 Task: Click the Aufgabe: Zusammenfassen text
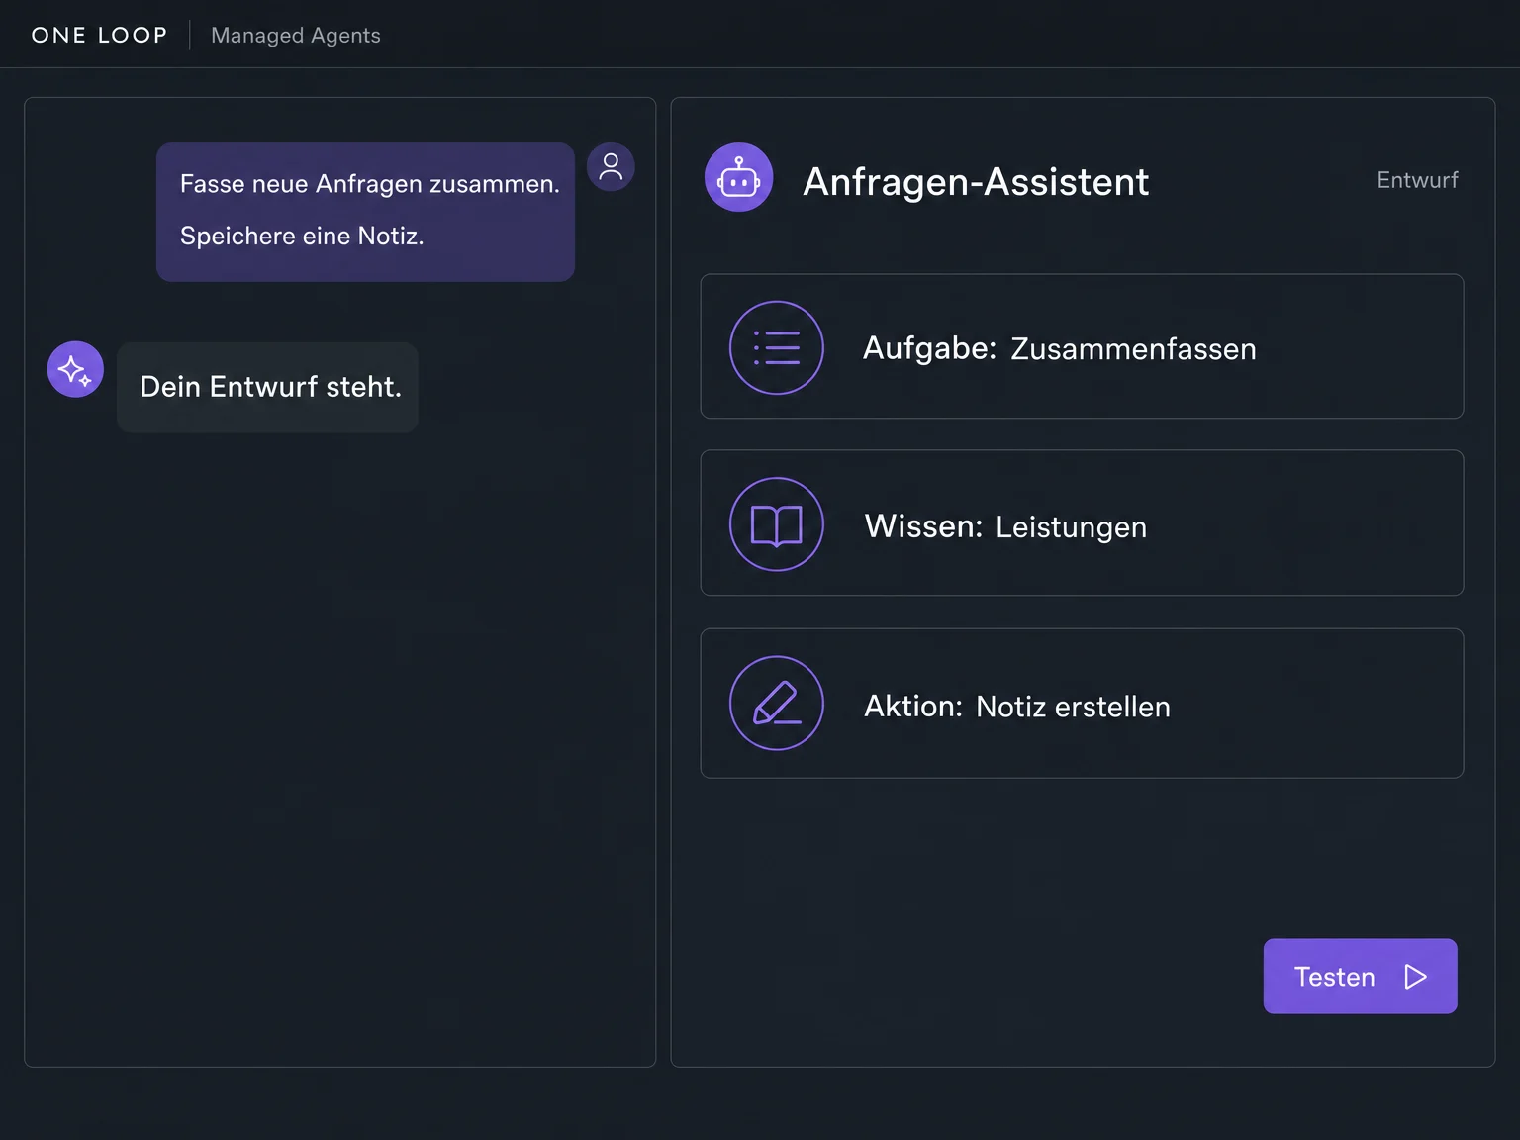click(x=1060, y=349)
